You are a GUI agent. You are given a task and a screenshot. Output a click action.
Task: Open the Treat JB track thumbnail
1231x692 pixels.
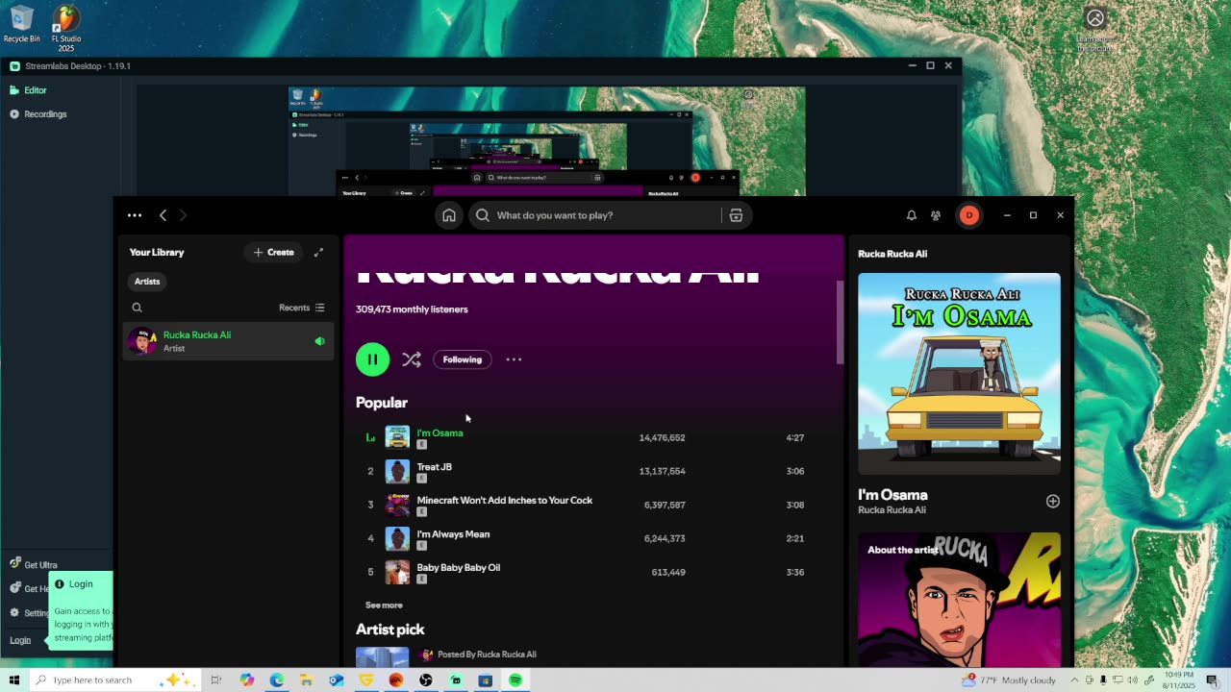pyautogui.click(x=397, y=471)
